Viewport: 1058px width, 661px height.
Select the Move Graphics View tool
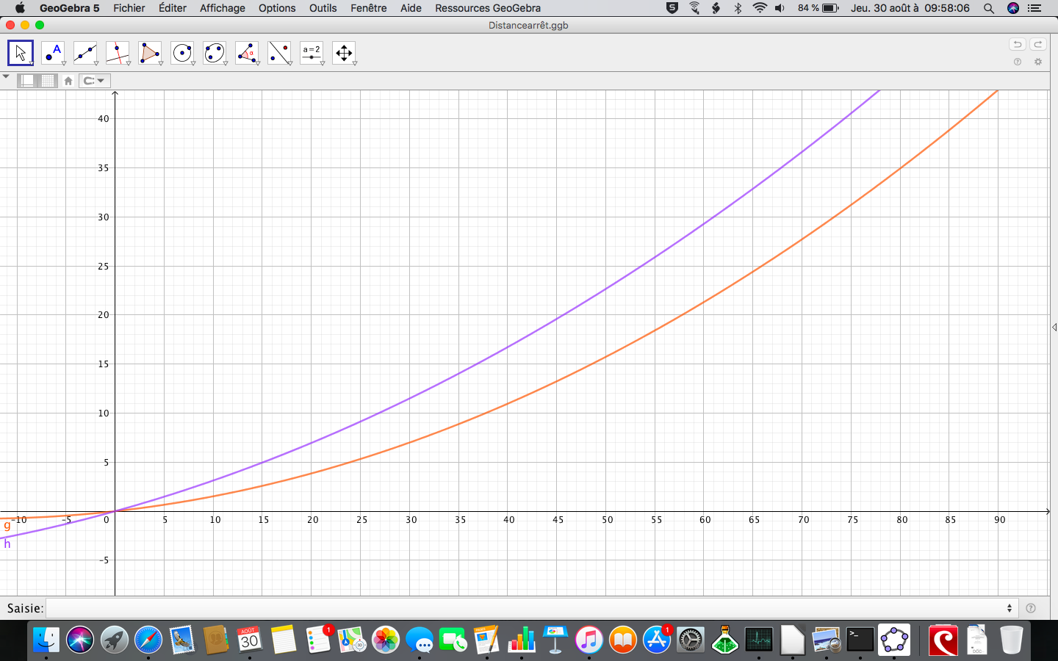tap(344, 53)
